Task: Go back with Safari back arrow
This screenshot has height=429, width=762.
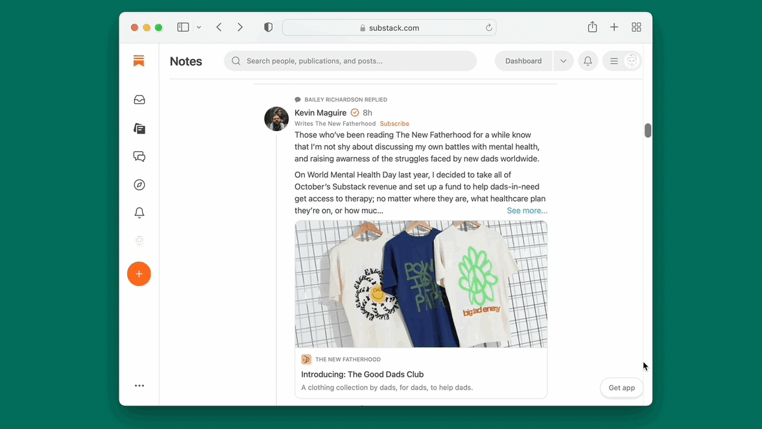Action: pos(218,27)
